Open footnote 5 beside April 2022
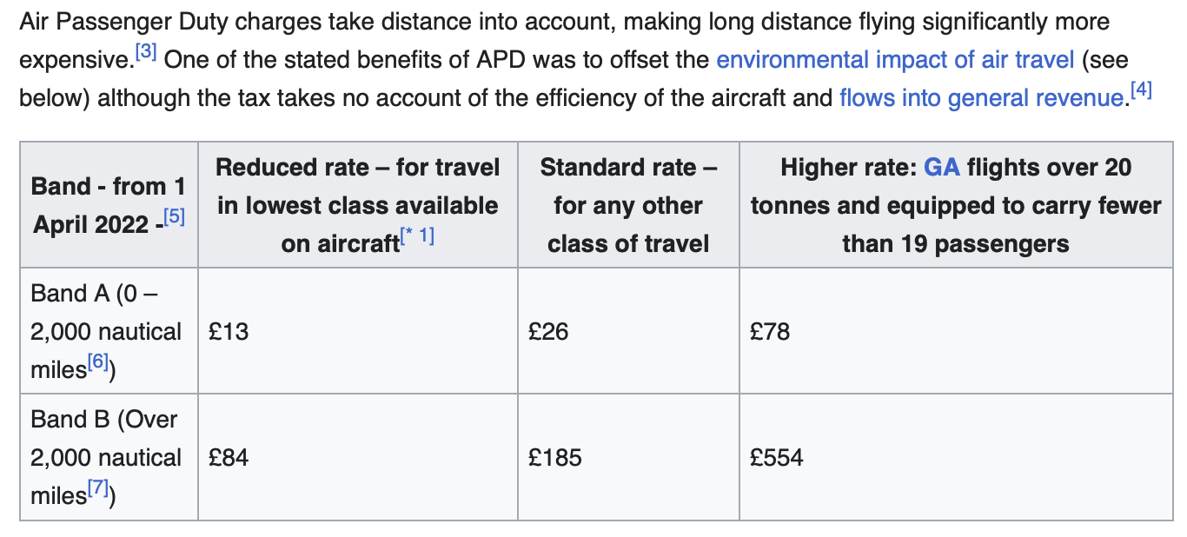1187x537 pixels. coord(174,216)
